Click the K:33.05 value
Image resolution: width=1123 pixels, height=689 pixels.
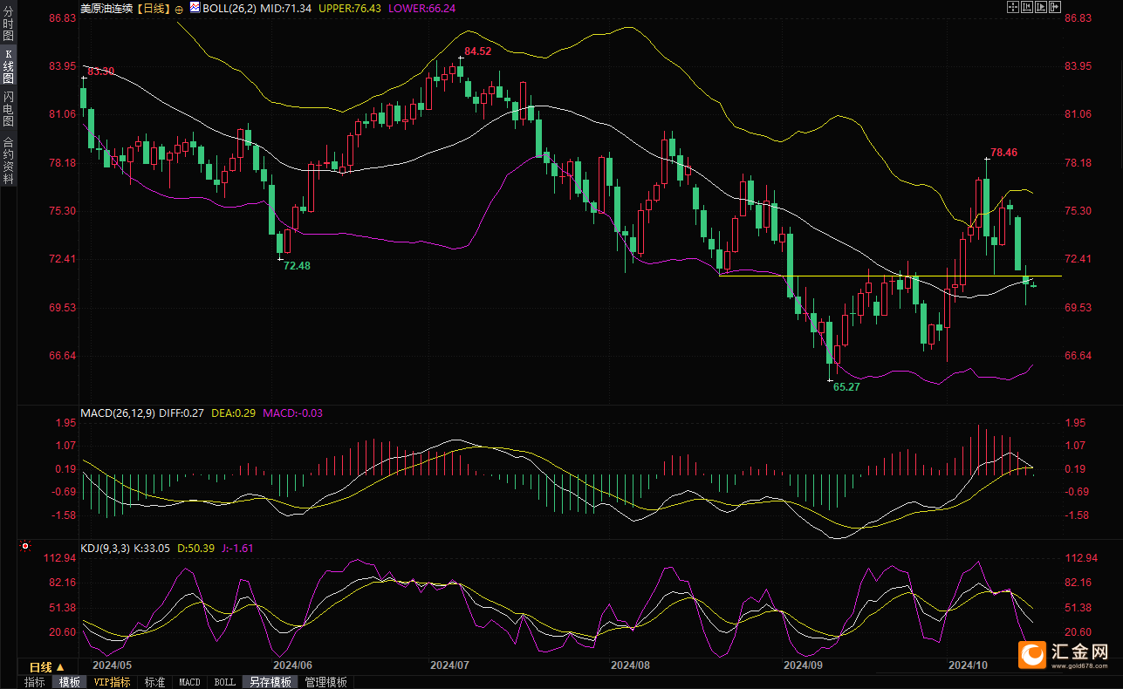[x=154, y=549]
